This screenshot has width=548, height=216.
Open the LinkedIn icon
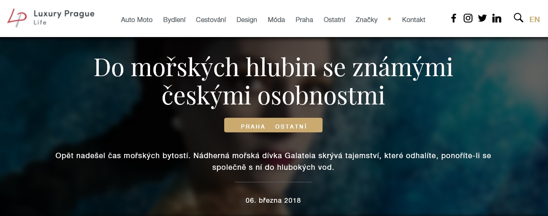[497, 18]
